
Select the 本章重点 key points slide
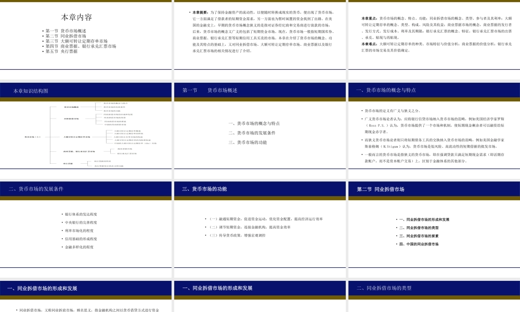point(433,35)
